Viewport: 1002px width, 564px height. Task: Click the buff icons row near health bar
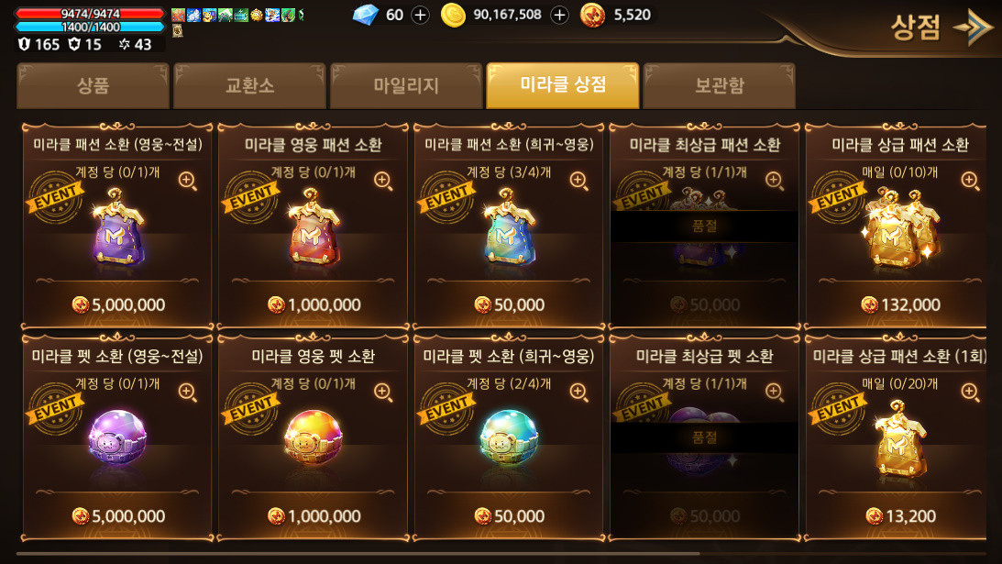pyautogui.click(x=237, y=15)
